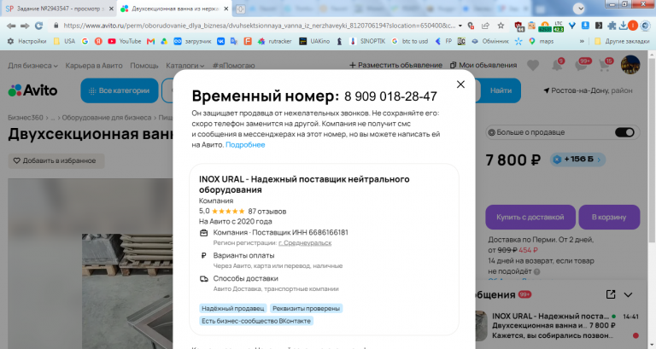Open address bar history dropdown arrow
Viewport: 656px width, 349px height.
(460, 26)
